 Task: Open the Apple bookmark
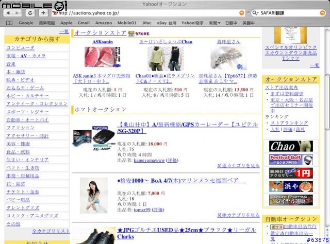[66, 23]
